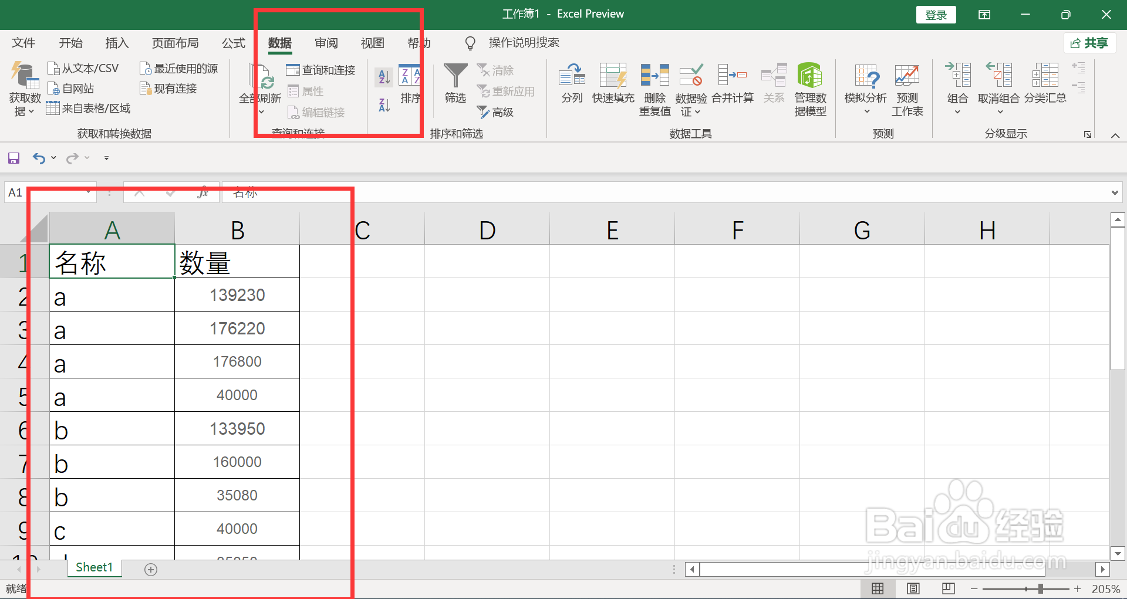The width and height of the screenshot is (1127, 599).
Task: Undo the last action
Action: 39,158
